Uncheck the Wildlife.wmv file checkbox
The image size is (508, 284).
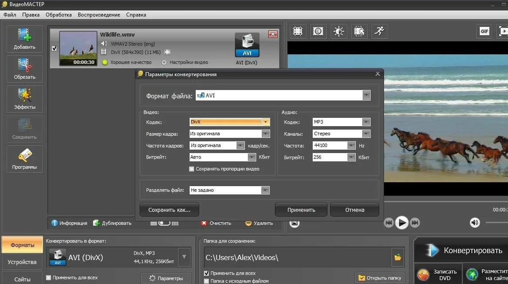[54, 48]
